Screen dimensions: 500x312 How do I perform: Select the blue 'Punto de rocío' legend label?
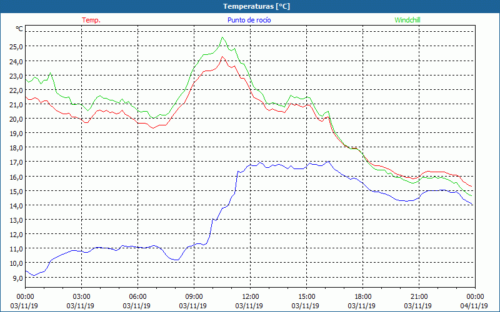point(249,20)
